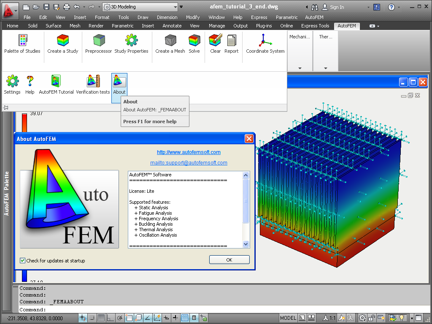This screenshot has height=324, width=432.
Task: Uncheck Check for updates at startup
Action: [x=23, y=260]
